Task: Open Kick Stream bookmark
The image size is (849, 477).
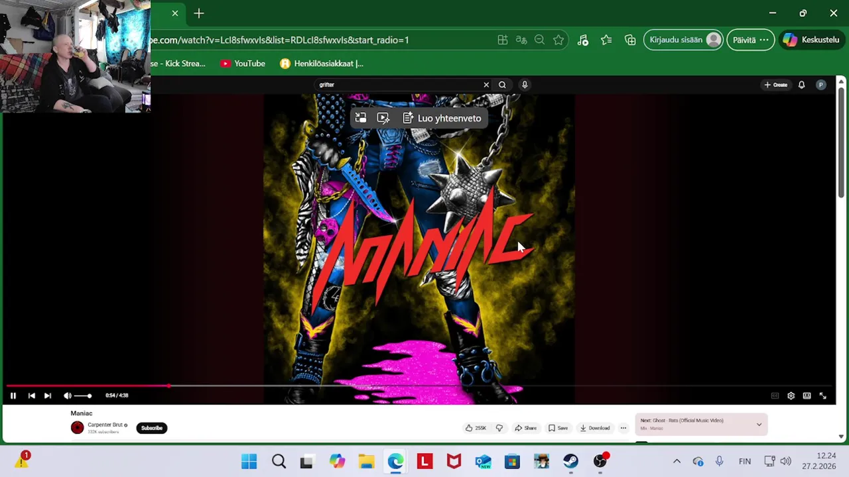Action: (x=179, y=64)
